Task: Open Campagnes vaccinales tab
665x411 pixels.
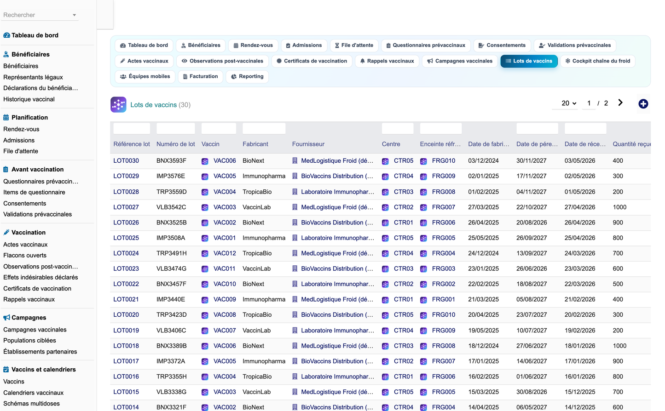Action: point(460,61)
